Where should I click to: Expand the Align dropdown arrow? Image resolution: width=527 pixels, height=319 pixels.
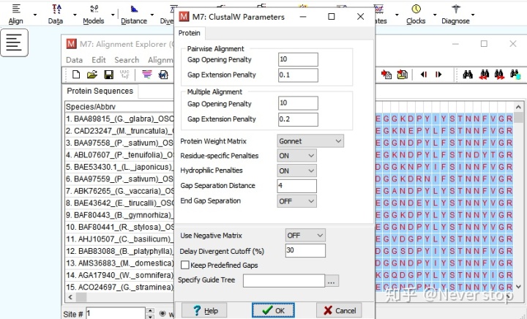35,15
